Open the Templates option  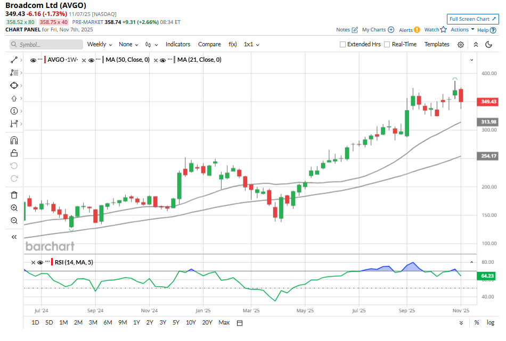(x=437, y=45)
